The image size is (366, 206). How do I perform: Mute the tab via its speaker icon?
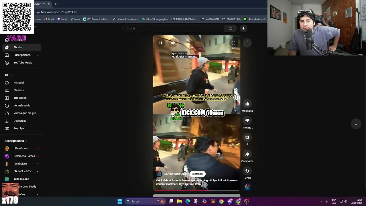(44, 4)
